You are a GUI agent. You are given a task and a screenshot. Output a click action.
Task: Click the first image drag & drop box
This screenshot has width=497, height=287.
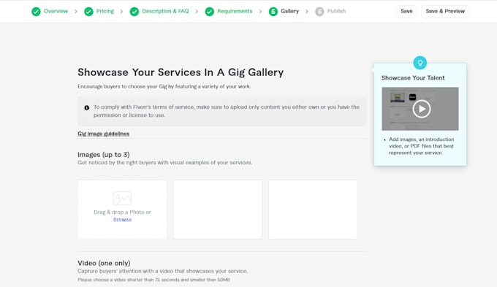[122, 210]
